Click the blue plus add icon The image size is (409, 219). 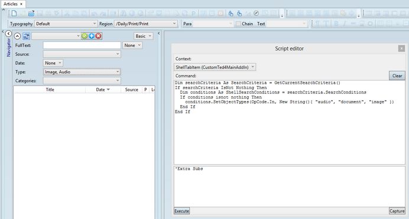pyautogui.click(x=91, y=36)
